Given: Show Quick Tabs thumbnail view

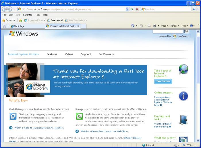Looking at the screenshot, I should click(4, 26).
